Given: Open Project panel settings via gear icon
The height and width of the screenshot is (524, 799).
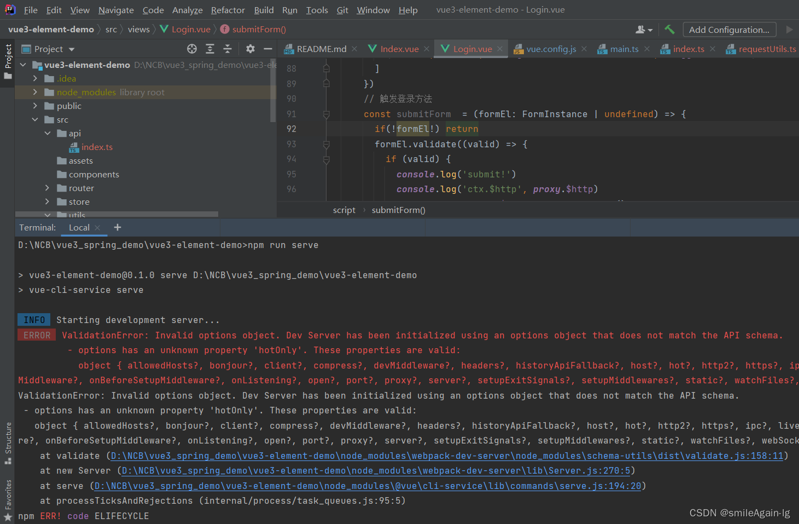Looking at the screenshot, I should pyautogui.click(x=250, y=49).
